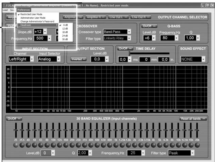Open Channel Left/Right dropdown
This screenshot has width=215, height=162.
tap(32, 59)
